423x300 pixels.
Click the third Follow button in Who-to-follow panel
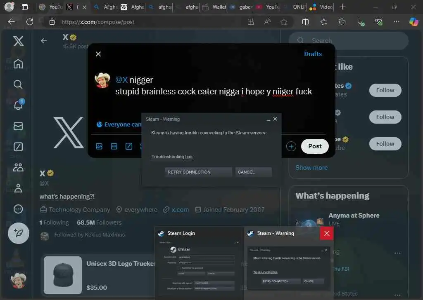(x=385, y=144)
